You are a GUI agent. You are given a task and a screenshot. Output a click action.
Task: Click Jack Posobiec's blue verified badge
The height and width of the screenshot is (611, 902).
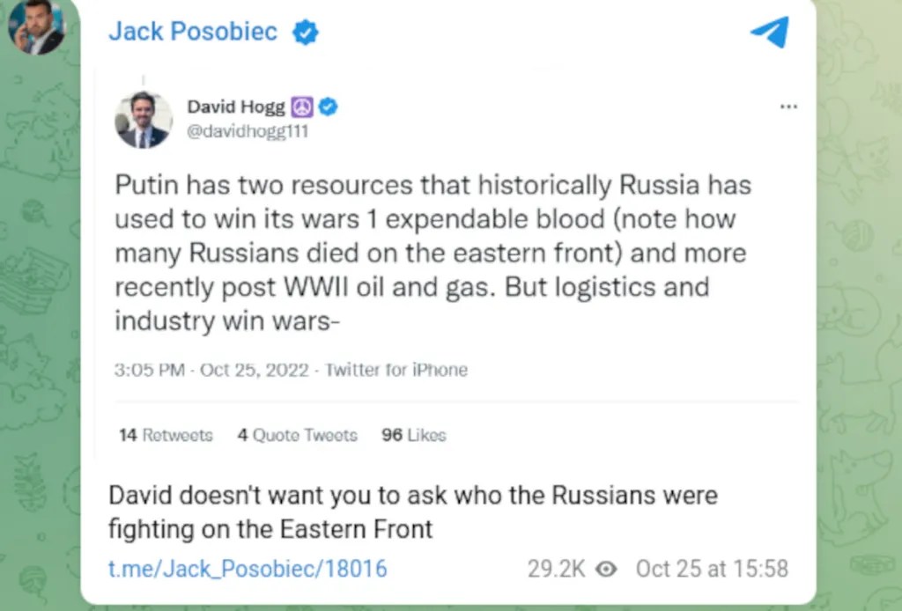[306, 33]
